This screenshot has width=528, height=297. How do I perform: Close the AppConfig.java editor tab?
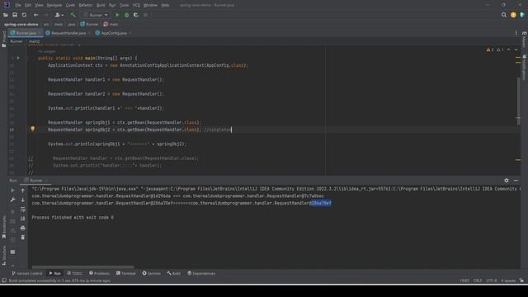click(x=130, y=33)
